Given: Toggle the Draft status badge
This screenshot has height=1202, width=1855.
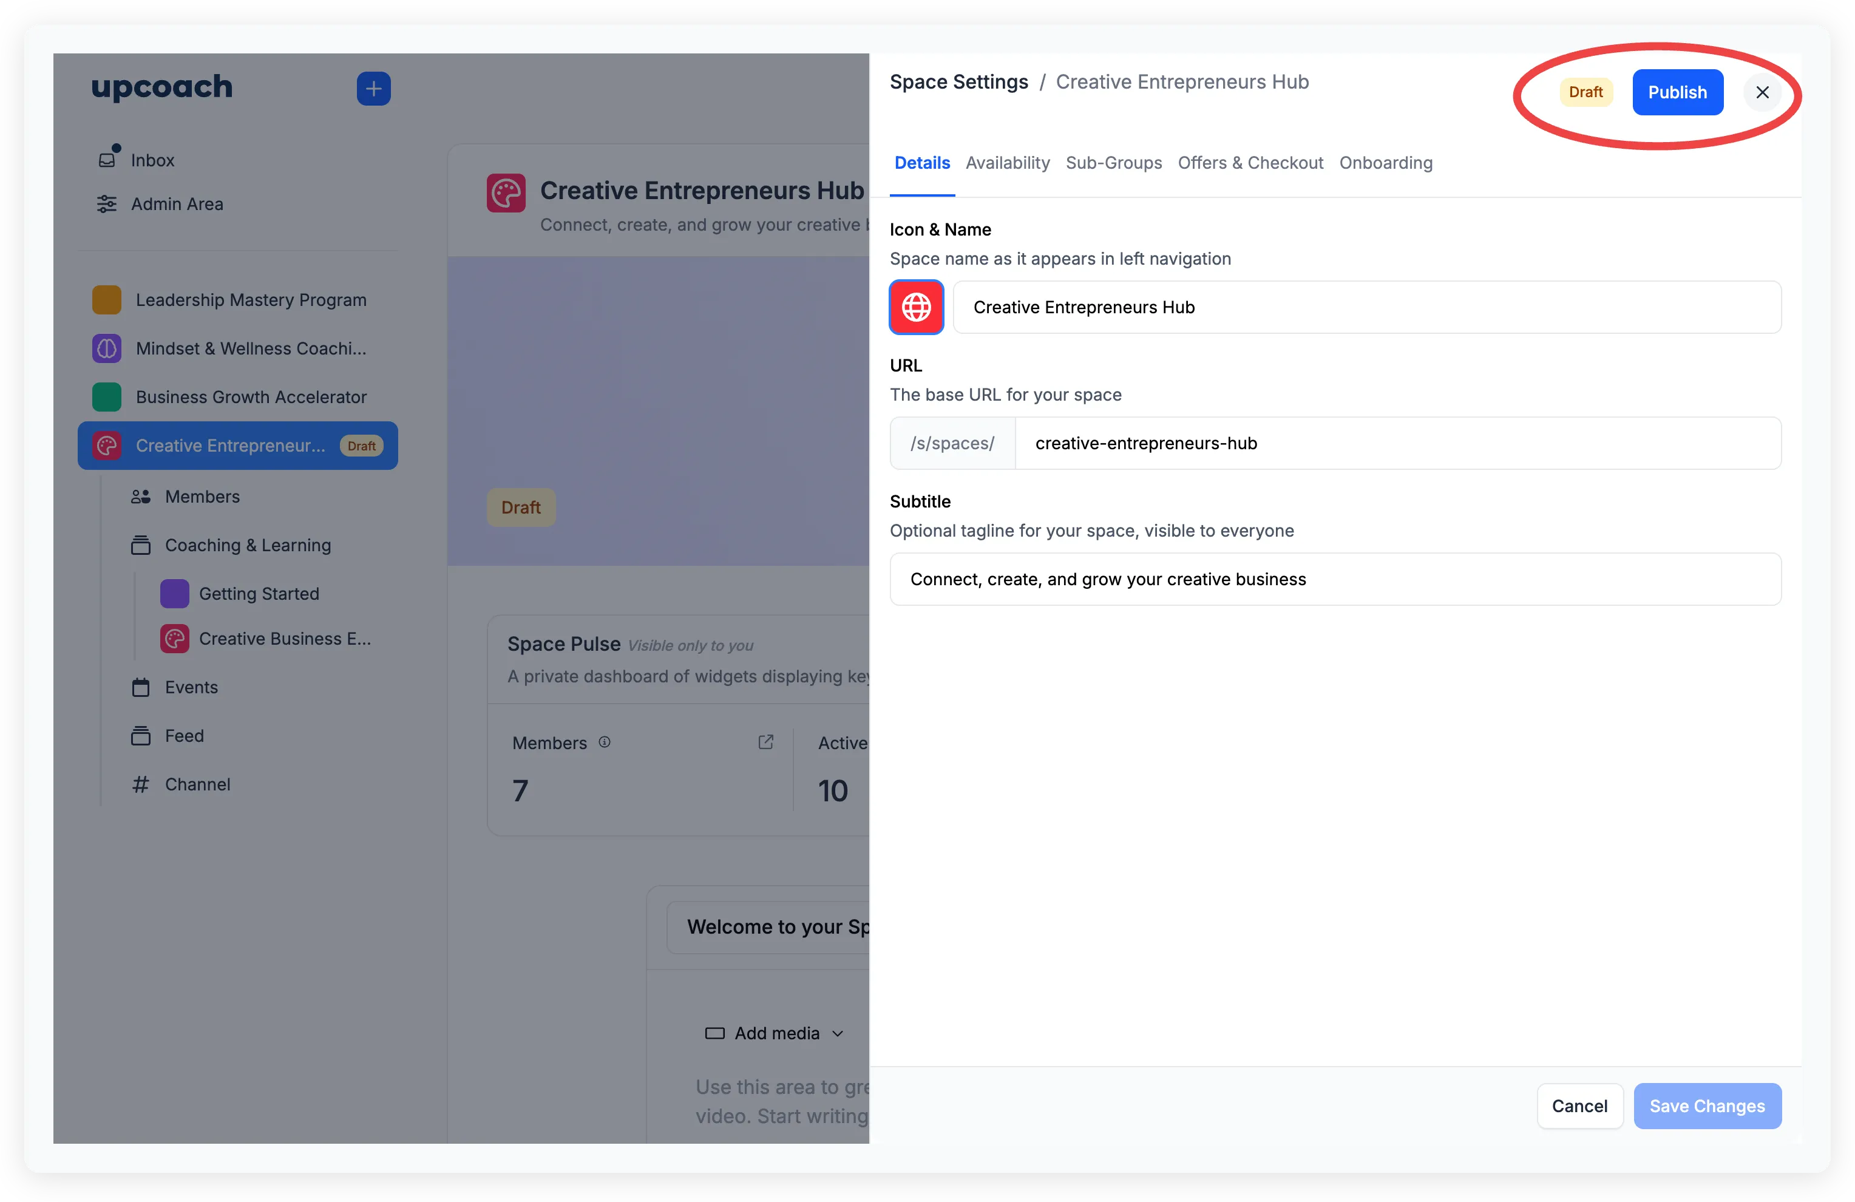Looking at the screenshot, I should [1586, 92].
